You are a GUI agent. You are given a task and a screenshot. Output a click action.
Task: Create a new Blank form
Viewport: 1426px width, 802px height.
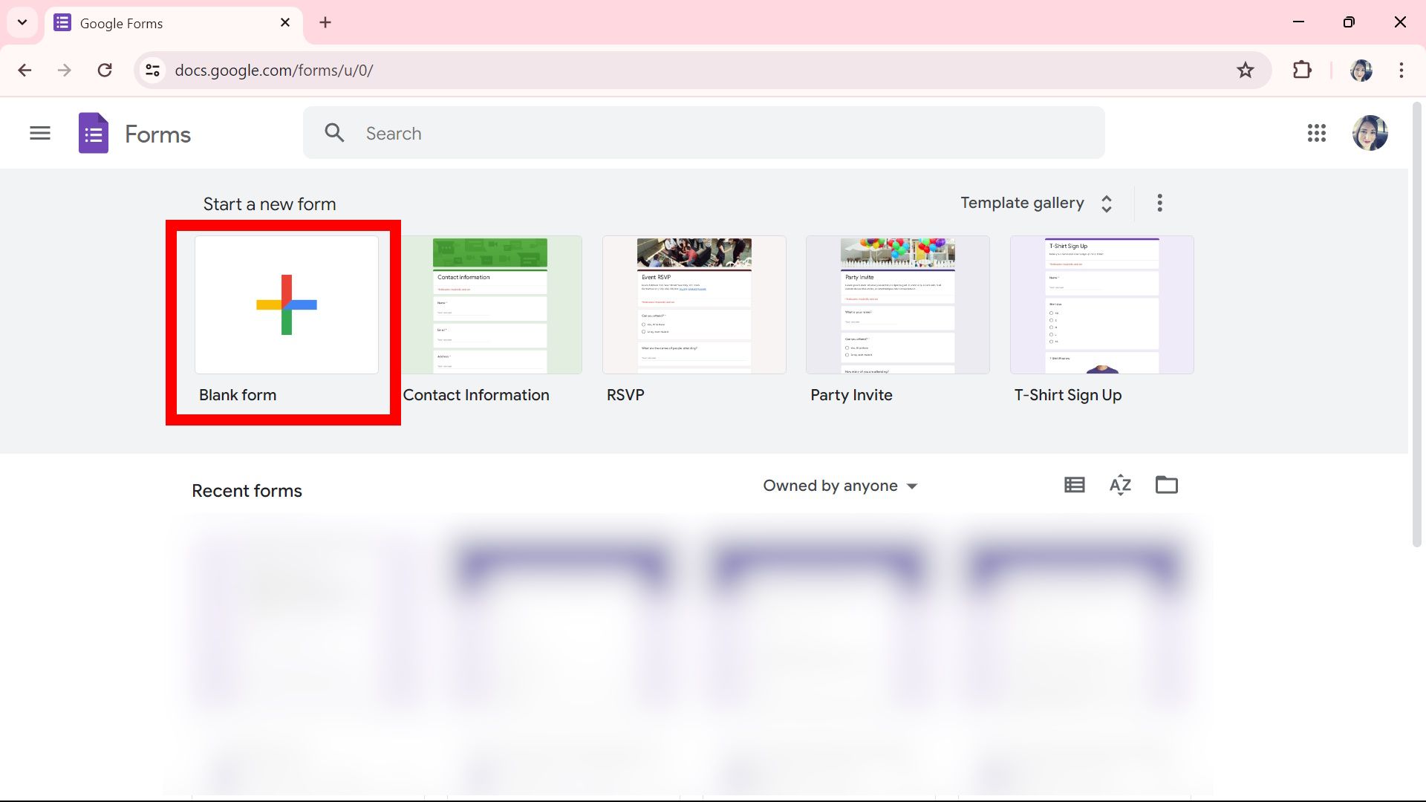point(285,304)
